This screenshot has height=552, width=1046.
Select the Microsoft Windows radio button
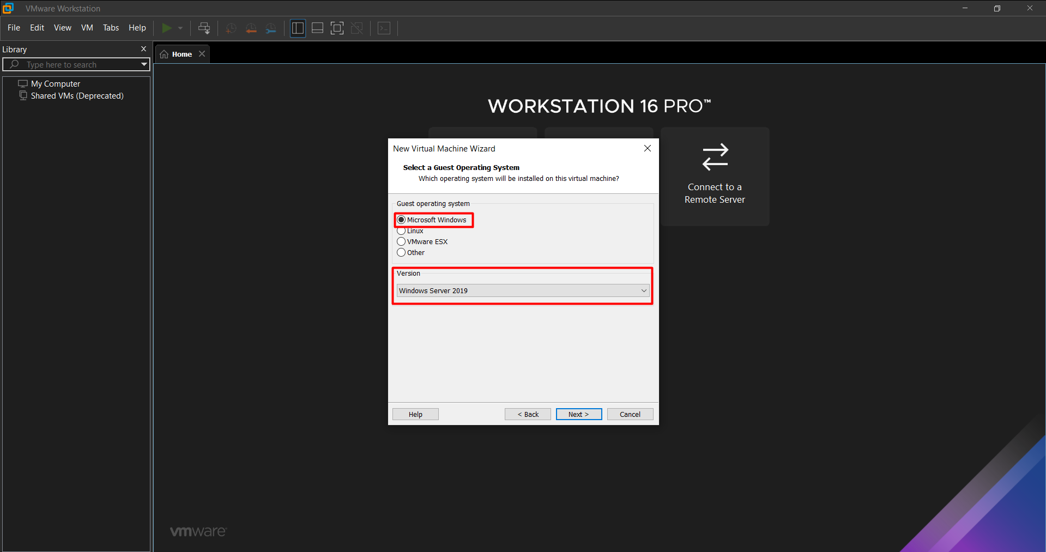click(x=402, y=220)
